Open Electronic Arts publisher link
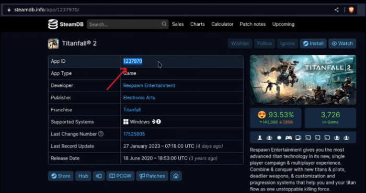Image resolution: width=366 pixels, height=193 pixels. click(x=139, y=98)
